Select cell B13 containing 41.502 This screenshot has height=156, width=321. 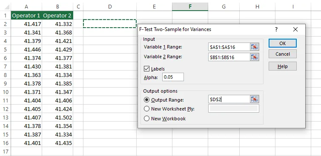click(x=57, y=118)
